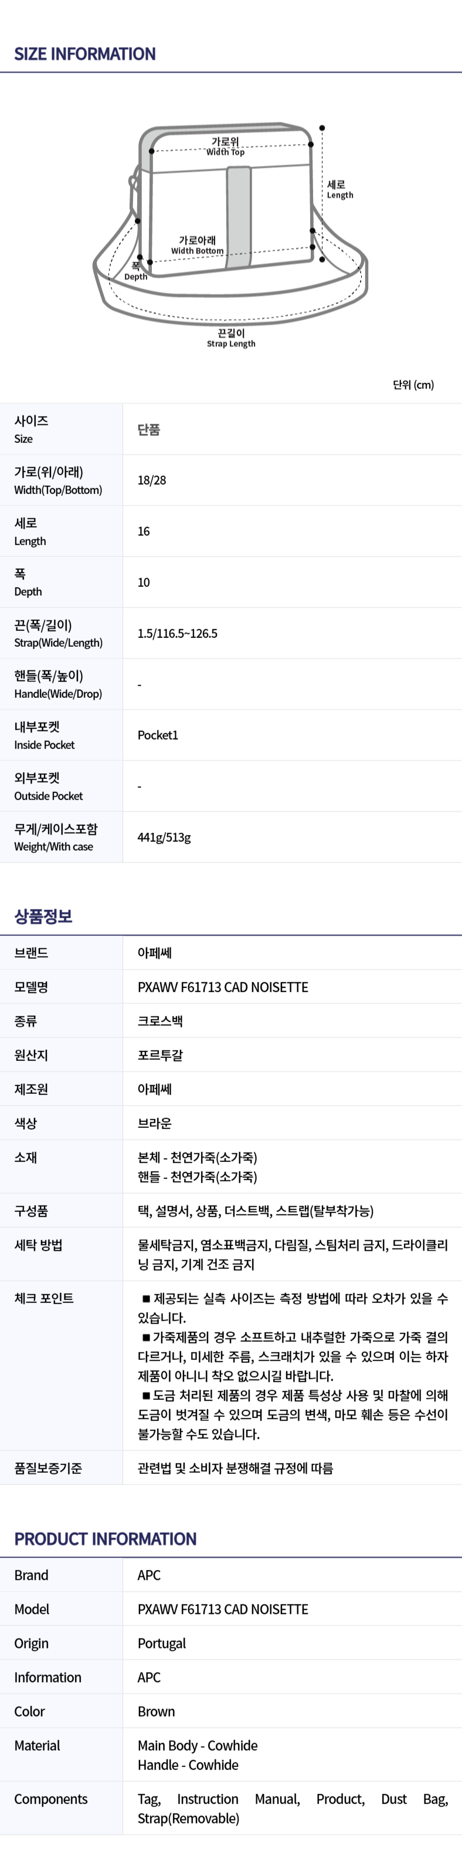Click the Pocket1 inside pocket value
This screenshot has height=1874, width=462.
pos(158,736)
